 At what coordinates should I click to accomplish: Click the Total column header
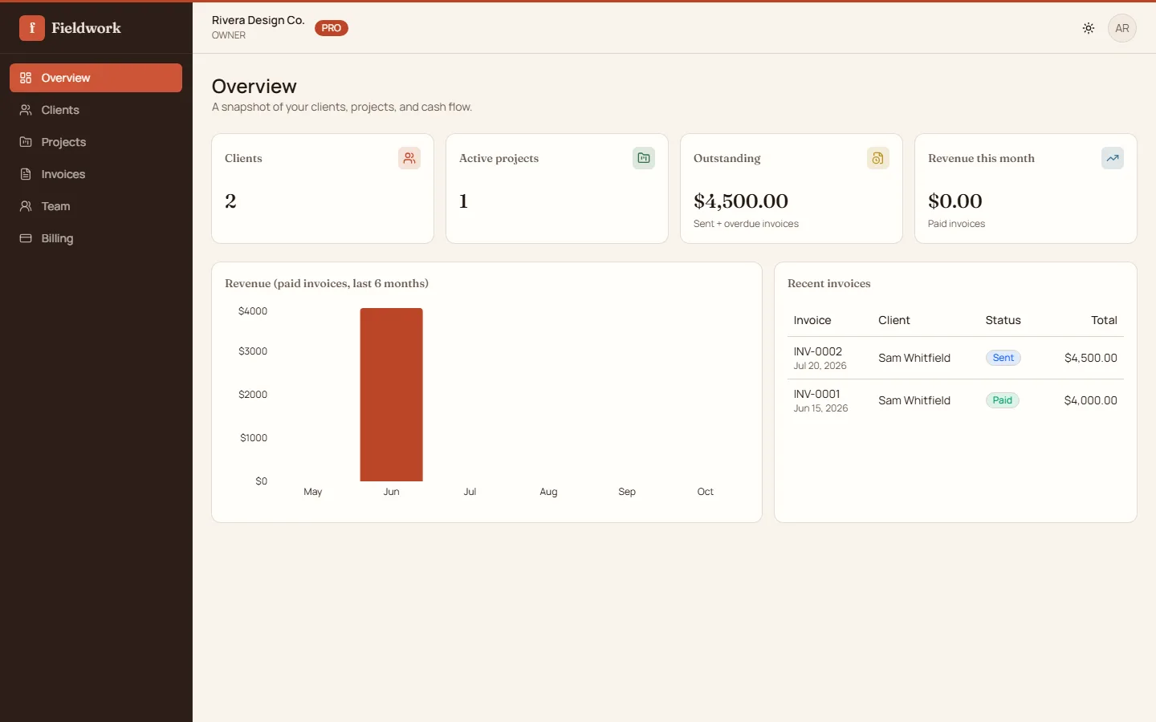(1105, 320)
